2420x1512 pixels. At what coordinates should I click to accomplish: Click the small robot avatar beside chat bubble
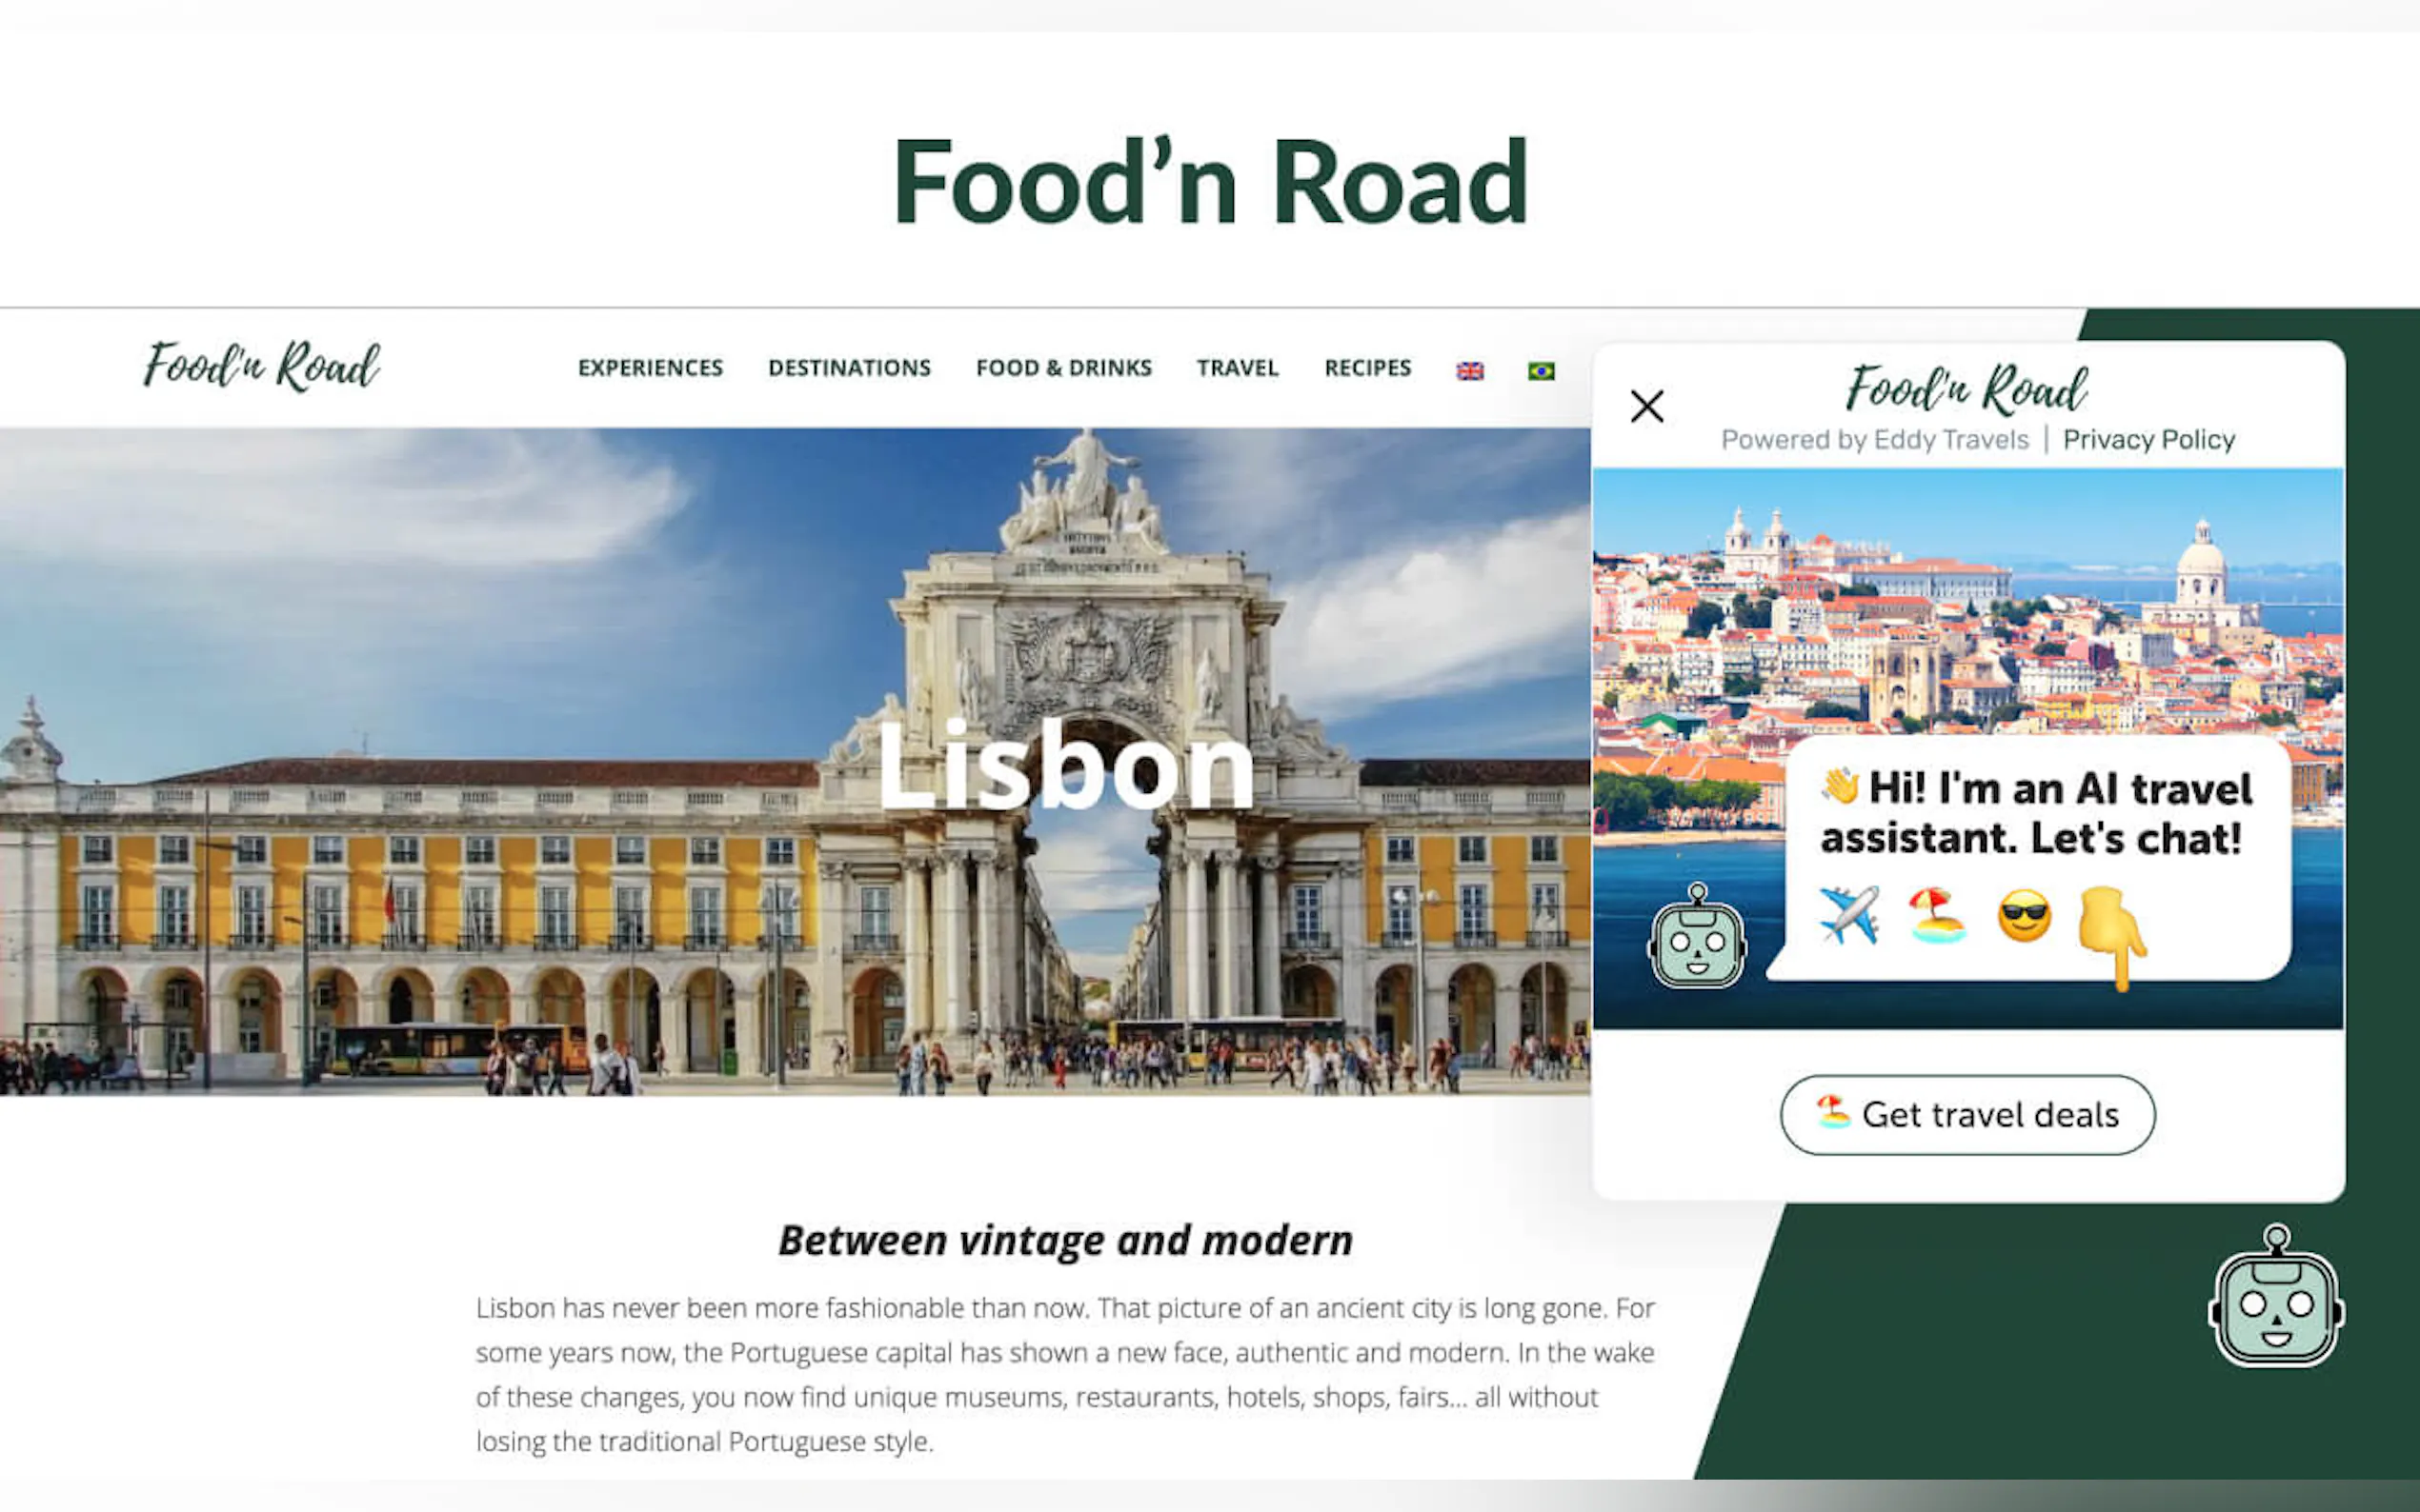[1698, 936]
